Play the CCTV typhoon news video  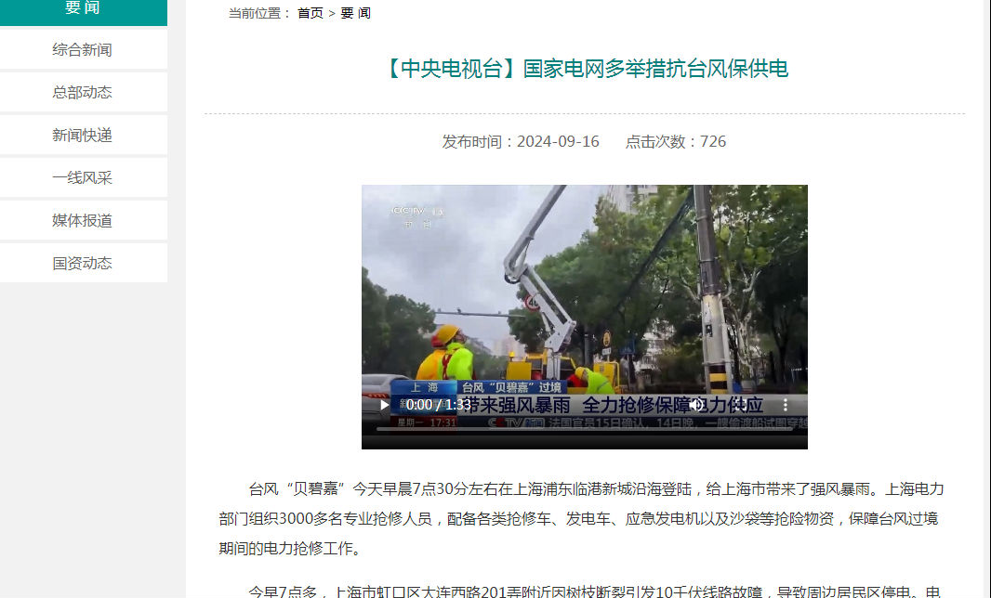pyautogui.click(x=384, y=405)
